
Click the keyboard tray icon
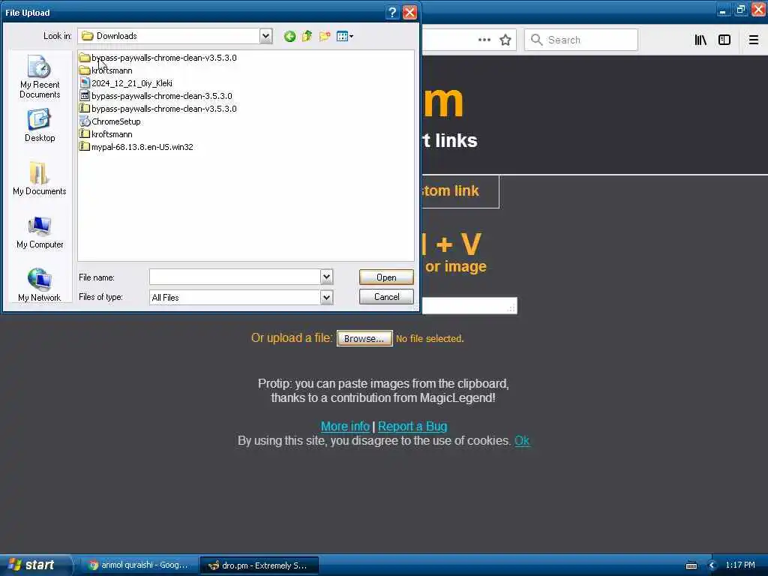(691, 565)
